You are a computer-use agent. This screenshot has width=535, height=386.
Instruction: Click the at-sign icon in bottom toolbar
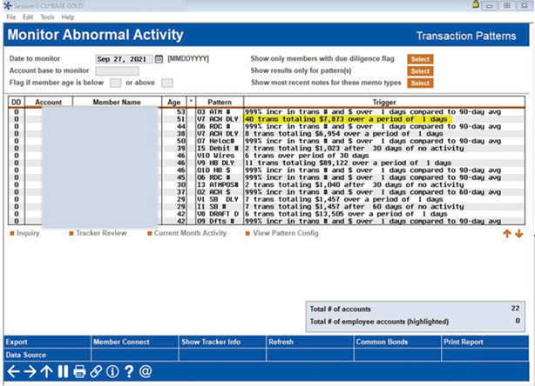click(146, 371)
